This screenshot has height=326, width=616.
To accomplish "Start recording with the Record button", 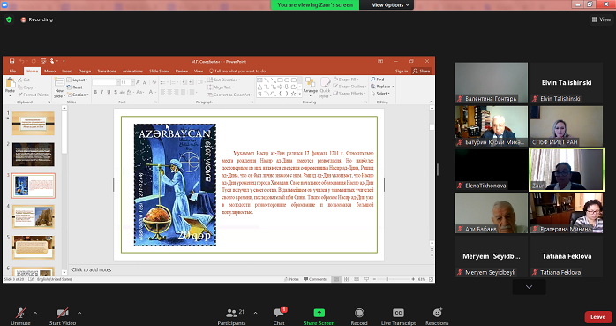I will coord(359,316).
